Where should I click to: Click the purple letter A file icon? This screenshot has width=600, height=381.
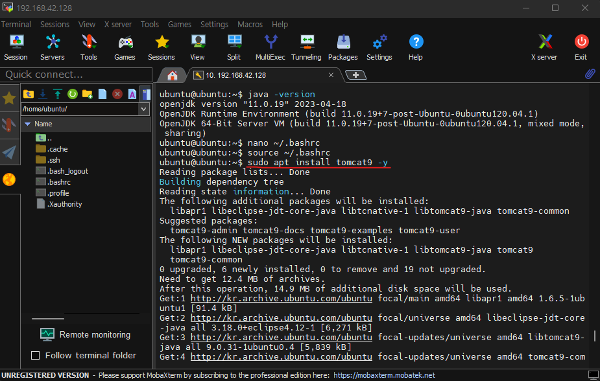(132, 94)
